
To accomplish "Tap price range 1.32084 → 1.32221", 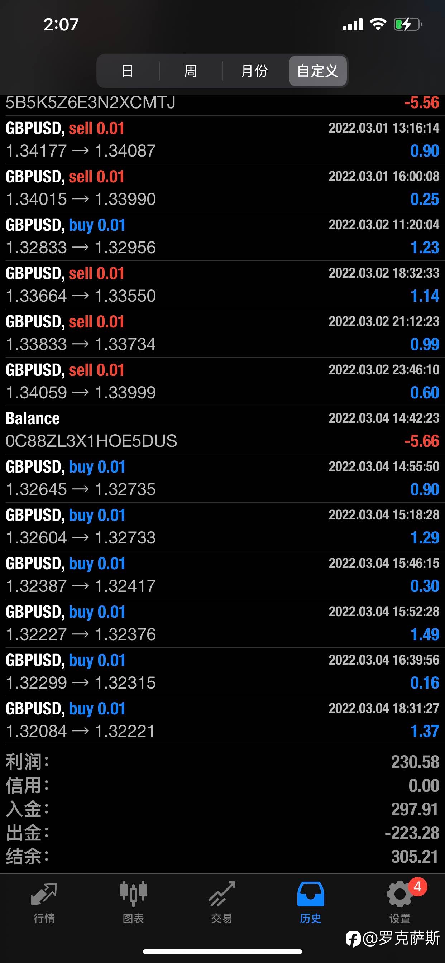I will pyautogui.click(x=80, y=731).
